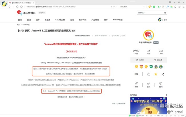Reload the page with the refresh icon
Viewport: 186px width, 117px height.
tap(17, 7)
